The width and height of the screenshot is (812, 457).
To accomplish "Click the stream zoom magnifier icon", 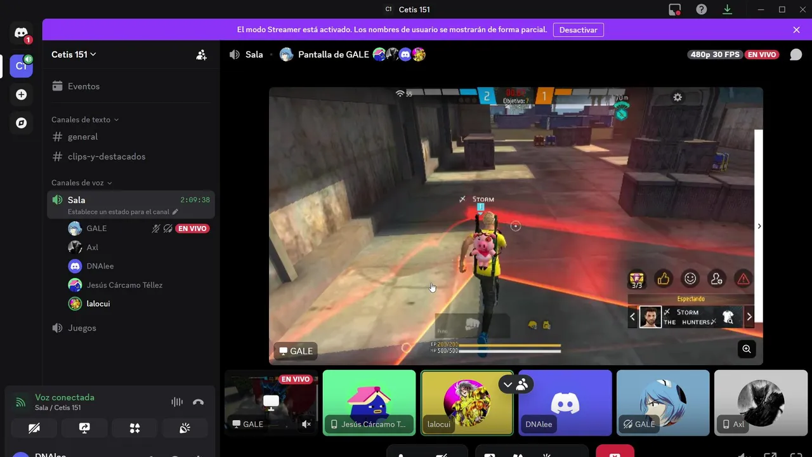I will pyautogui.click(x=747, y=348).
